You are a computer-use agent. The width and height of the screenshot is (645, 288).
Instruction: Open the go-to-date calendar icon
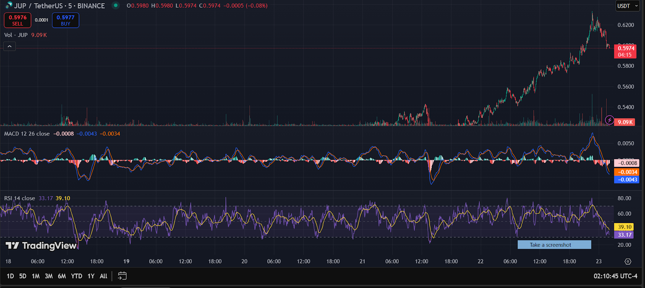point(122,276)
